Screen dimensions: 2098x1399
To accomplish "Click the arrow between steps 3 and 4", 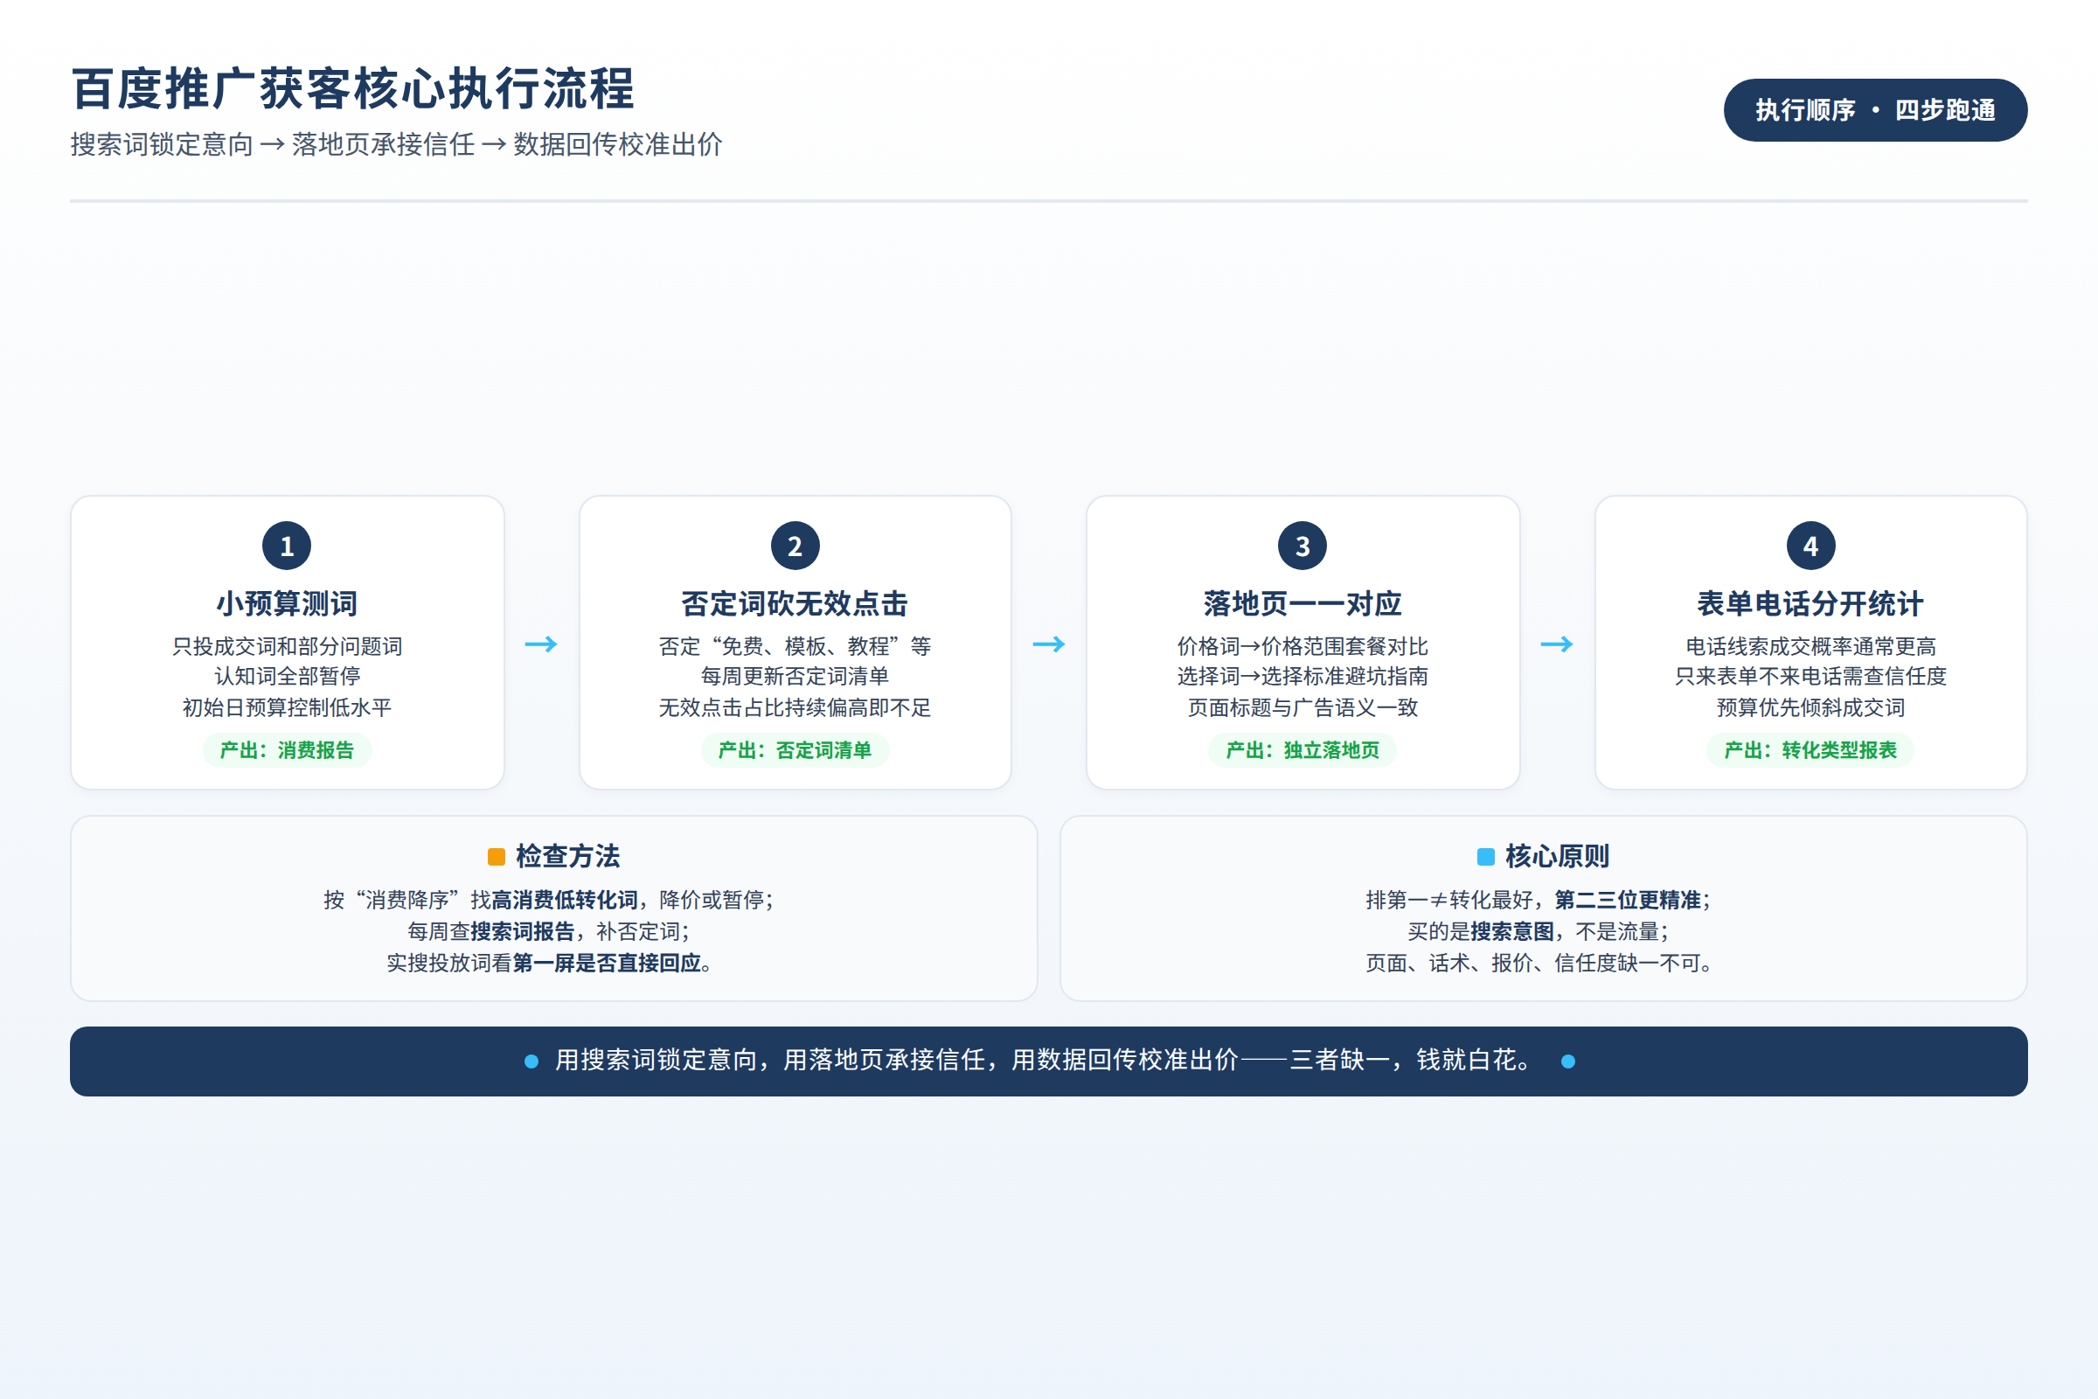I will 1557,644.
